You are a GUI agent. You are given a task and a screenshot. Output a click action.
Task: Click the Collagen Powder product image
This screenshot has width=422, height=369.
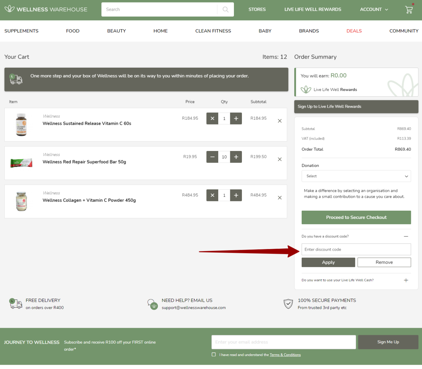click(21, 201)
